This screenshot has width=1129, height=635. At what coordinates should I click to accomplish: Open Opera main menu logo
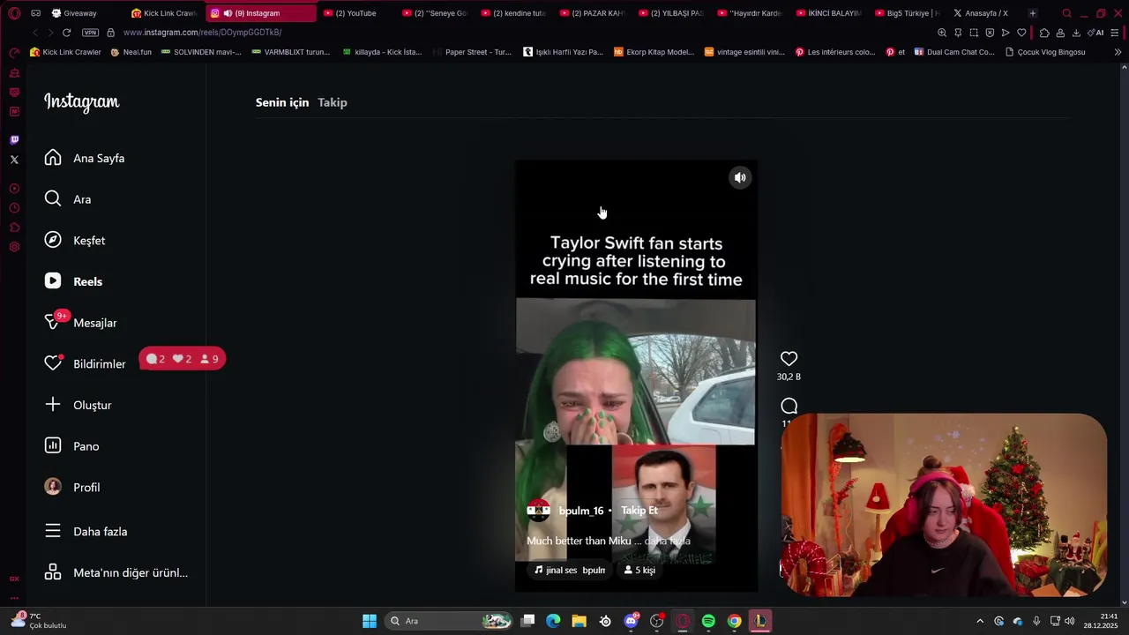pos(14,13)
